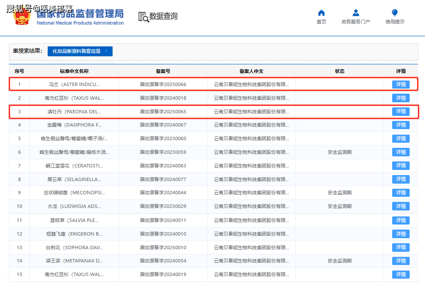Click 国家药品监督管理局 site title
This screenshot has height=285, width=425.
[x=80, y=14]
